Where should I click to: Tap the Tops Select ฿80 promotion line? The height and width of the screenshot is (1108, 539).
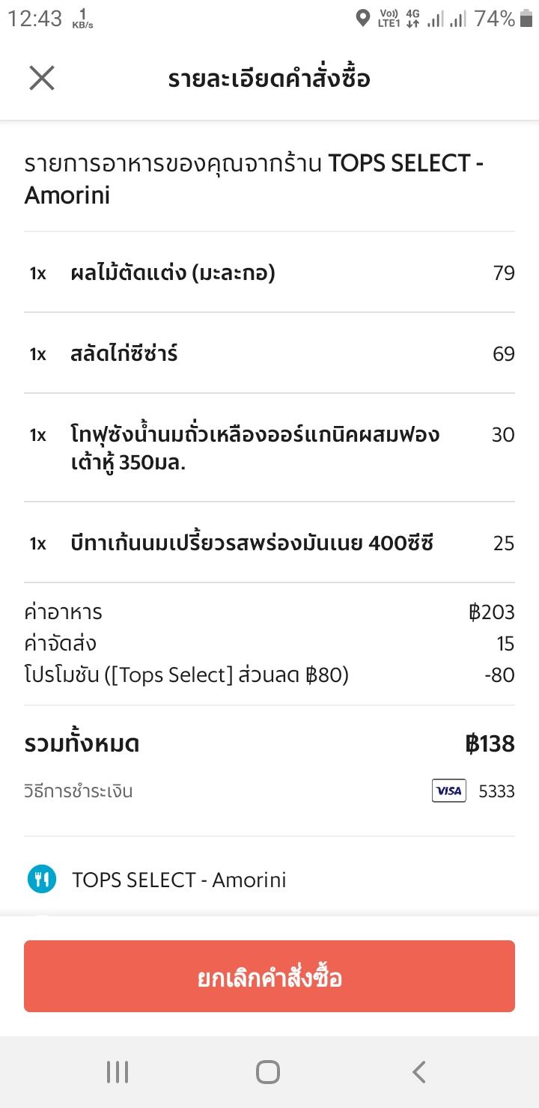[x=186, y=675]
